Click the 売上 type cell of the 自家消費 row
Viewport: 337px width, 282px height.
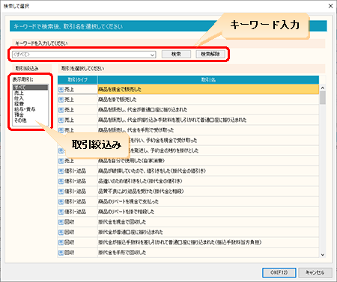[x=78, y=161]
